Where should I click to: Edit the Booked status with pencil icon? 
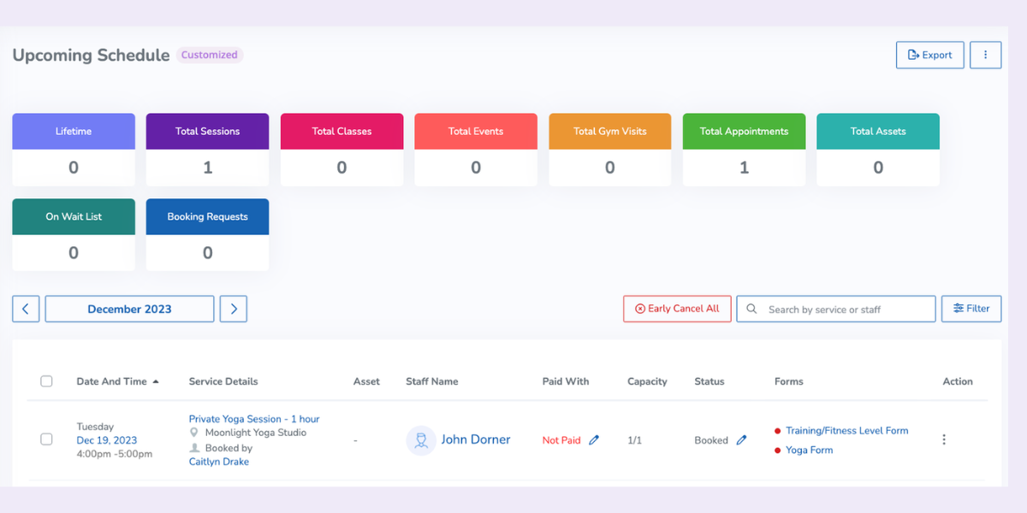click(x=741, y=439)
